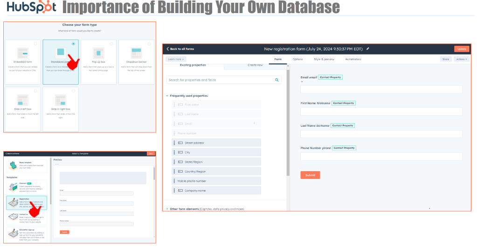The image size is (477, 248).
Task: Switch to the Style & preview tab
Action: pyautogui.click(x=324, y=59)
